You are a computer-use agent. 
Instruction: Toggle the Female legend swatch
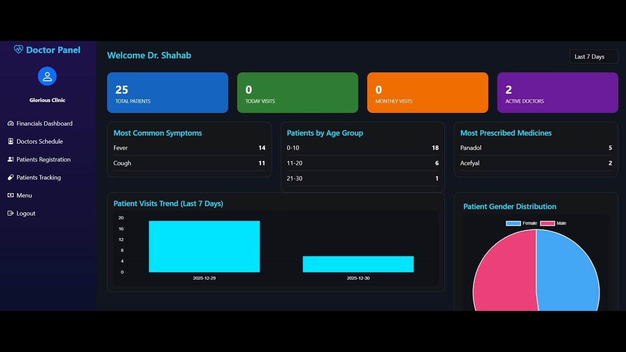(x=513, y=223)
